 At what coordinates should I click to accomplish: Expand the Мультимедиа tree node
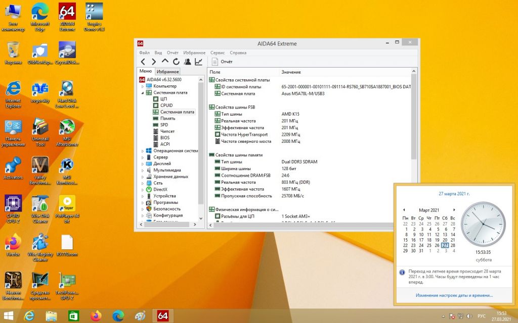pyautogui.click(x=143, y=171)
